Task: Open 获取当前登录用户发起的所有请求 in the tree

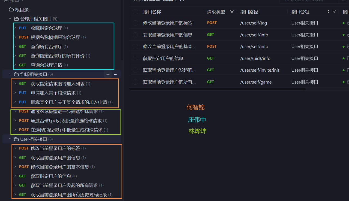Action: point(64,185)
